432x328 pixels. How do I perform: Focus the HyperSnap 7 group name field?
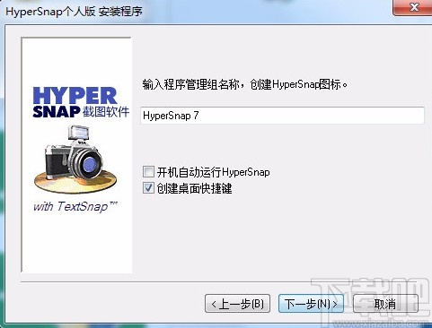coord(282,116)
